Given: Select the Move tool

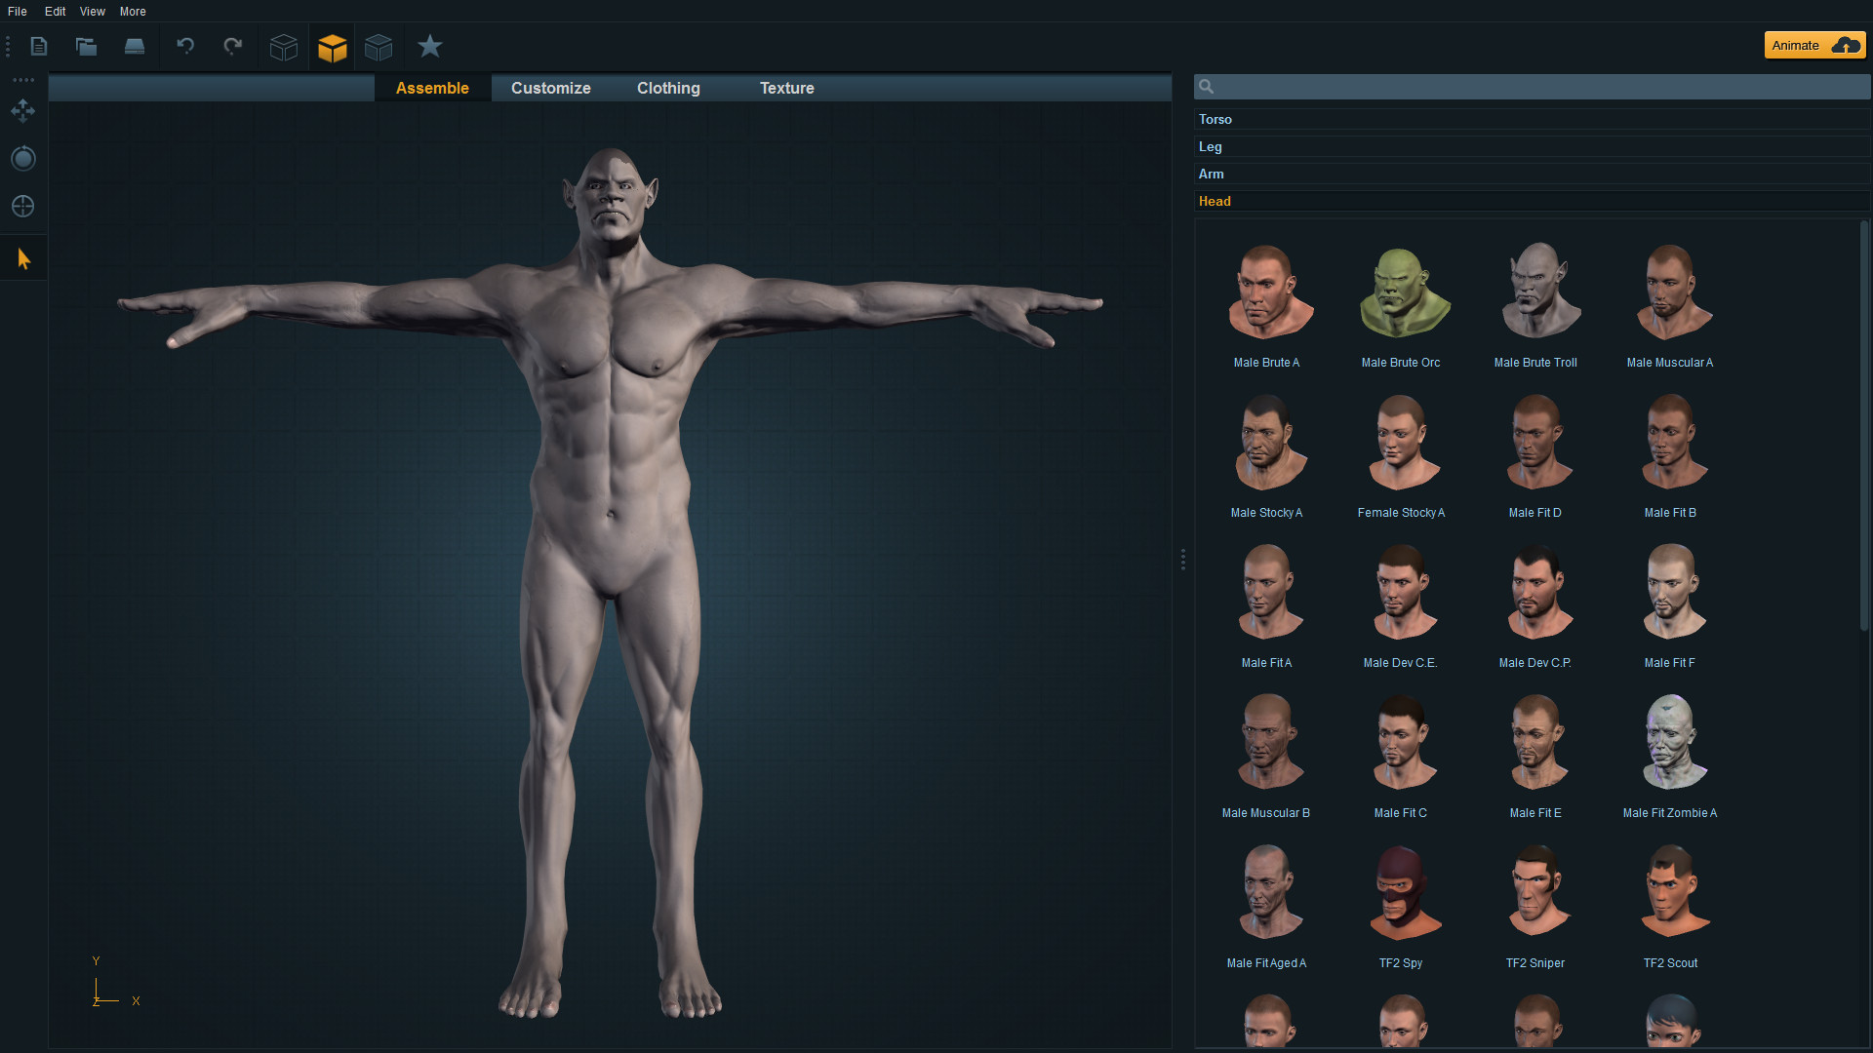Looking at the screenshot, I should [22, 111].
